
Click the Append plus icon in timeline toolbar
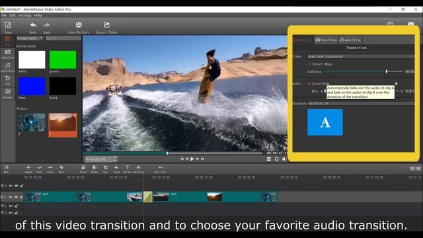coord(28,167)
